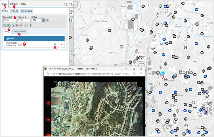The width and height of the screenshot is (214, 137).
Task: Click the second red-cross deselect tool
Action: [17, 25]
